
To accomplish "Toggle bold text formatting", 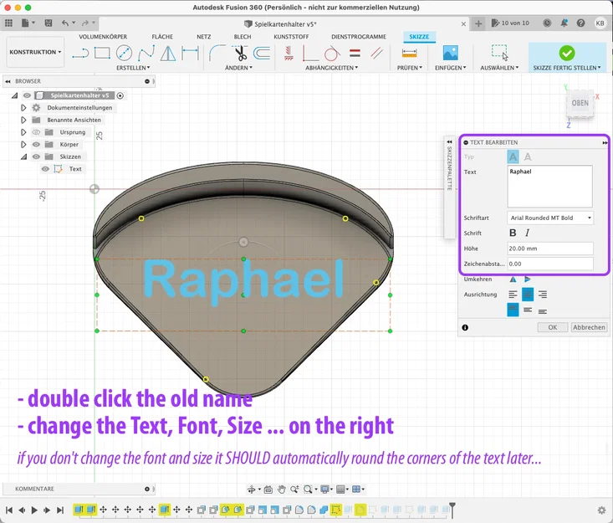I will pos(513,233).
